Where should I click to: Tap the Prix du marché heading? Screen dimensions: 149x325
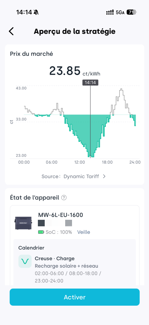point(31,54)
